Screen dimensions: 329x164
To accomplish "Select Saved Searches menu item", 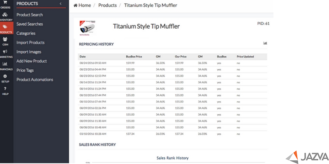I will 30,24.
